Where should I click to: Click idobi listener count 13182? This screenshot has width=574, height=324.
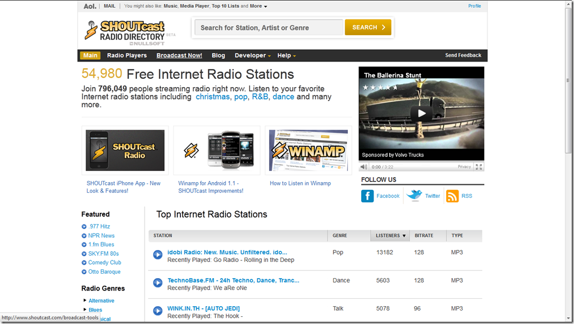(x=384, y=252)
